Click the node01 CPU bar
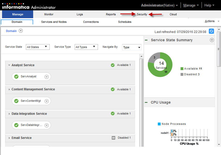This screenshot has width=221, height=155. tap(172, 133)
